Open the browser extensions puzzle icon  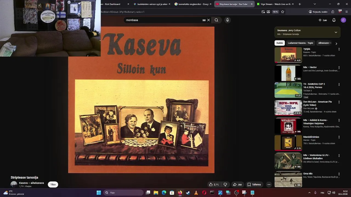(333, 12)
